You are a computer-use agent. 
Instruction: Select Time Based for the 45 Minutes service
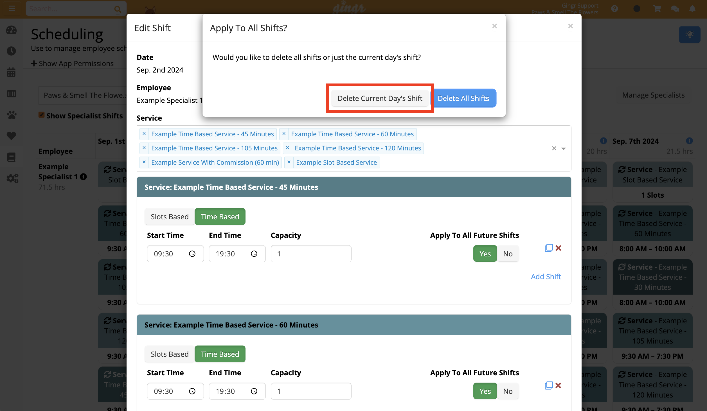tap(220, 216)
